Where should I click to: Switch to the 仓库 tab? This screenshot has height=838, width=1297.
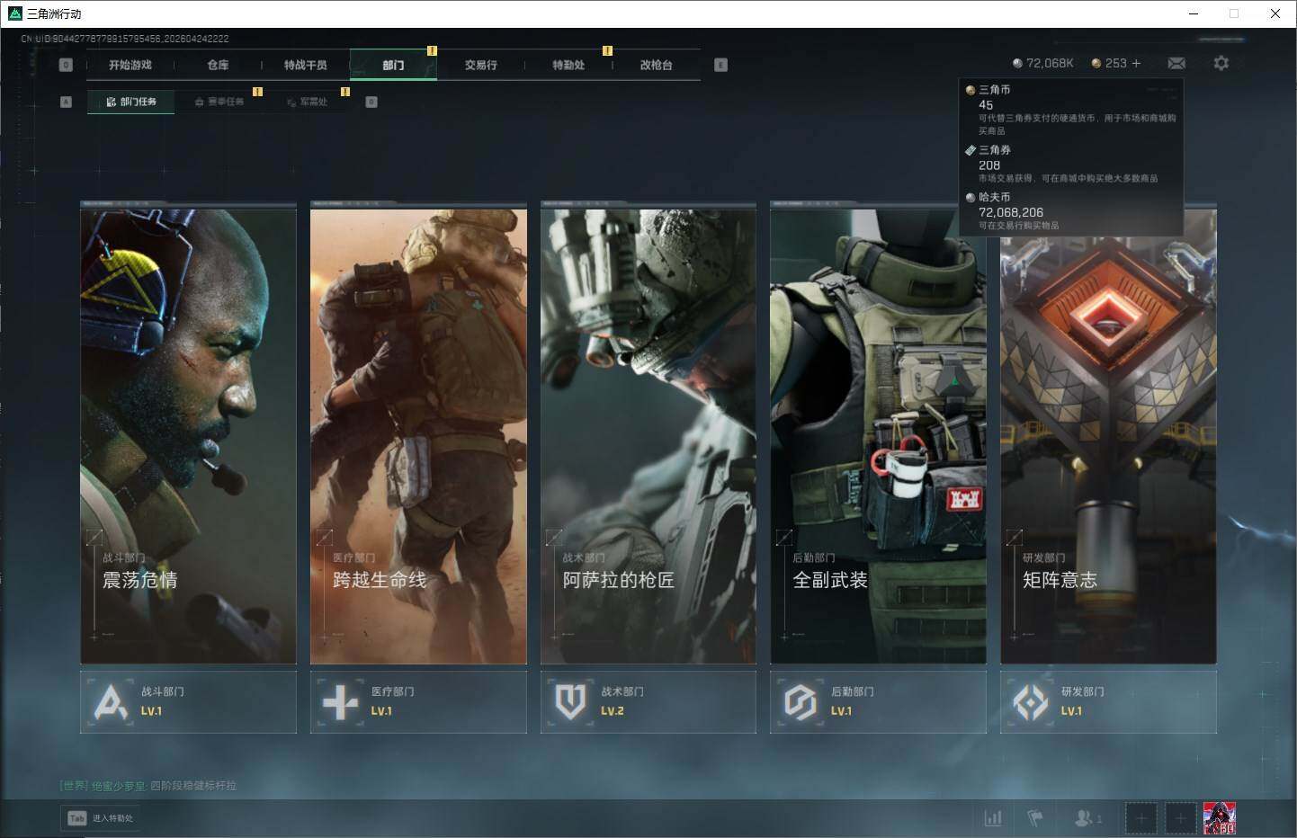tap(218, 65)
